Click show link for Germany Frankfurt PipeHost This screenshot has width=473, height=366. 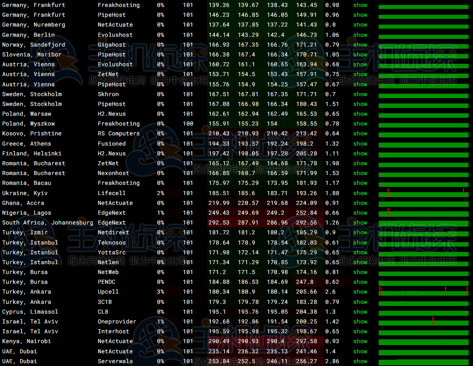360,15
